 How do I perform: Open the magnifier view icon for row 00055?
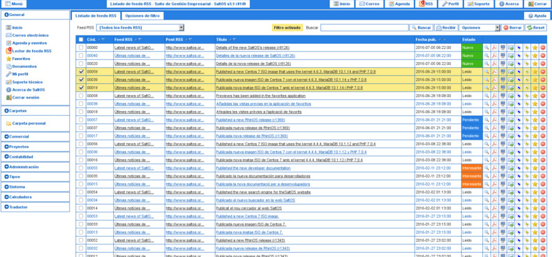[486, 168]
